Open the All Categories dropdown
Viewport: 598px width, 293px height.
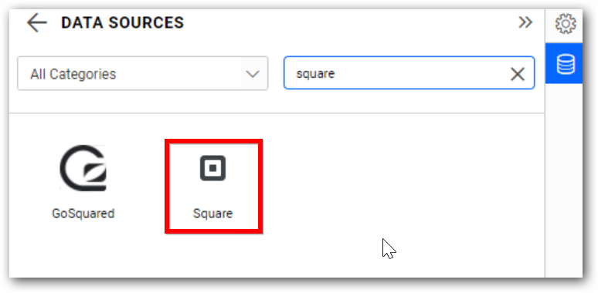[143, 73]
